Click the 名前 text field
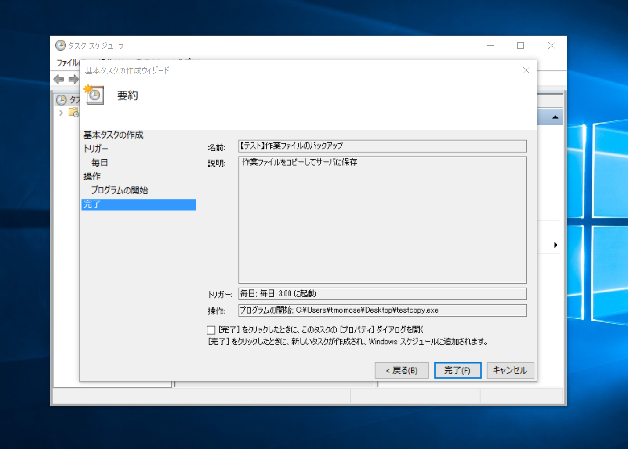 point(382,146)
